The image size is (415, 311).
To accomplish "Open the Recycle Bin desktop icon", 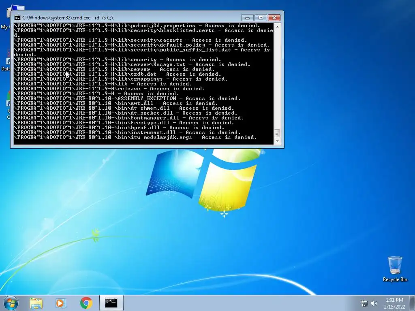I will [x=395, y=269].
